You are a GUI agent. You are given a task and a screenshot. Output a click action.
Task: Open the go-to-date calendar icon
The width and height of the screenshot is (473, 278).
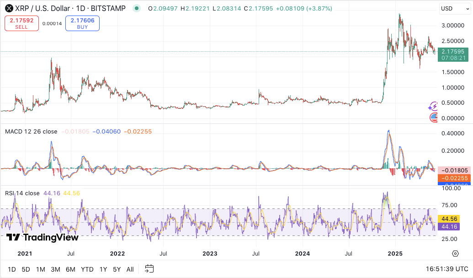149,269
